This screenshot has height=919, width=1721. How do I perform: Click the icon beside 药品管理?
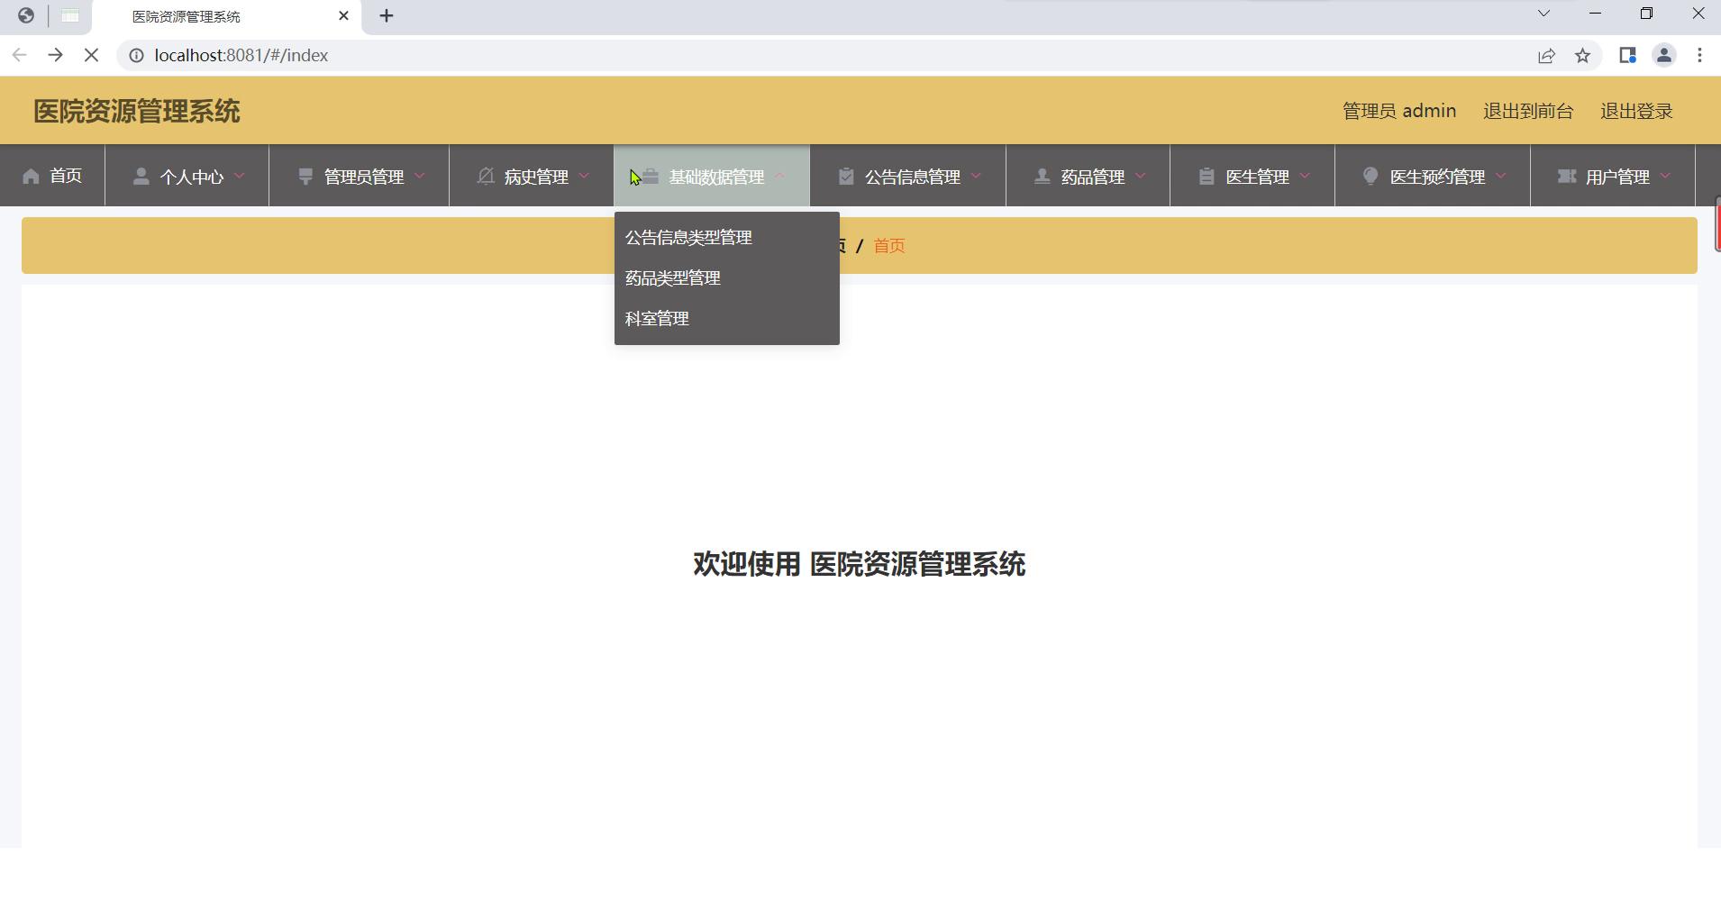tap(1043, 177)
